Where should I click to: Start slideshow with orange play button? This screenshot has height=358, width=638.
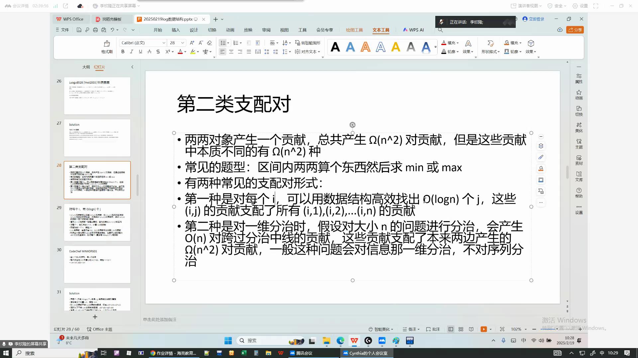tap(483, 329)
